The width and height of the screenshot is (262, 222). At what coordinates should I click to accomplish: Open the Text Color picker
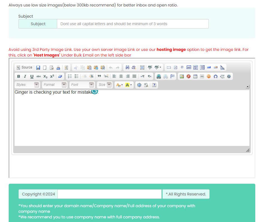point(119,85)
